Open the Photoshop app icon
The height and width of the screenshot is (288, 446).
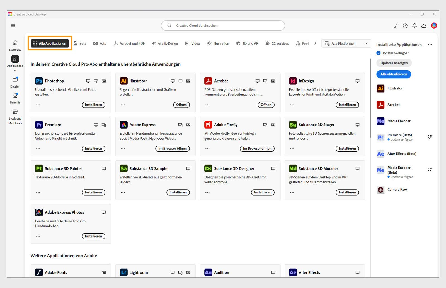38,81
